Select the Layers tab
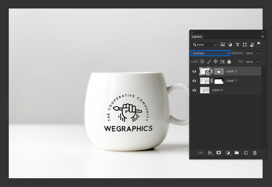 pyautogui.click(x=197, y=36)
